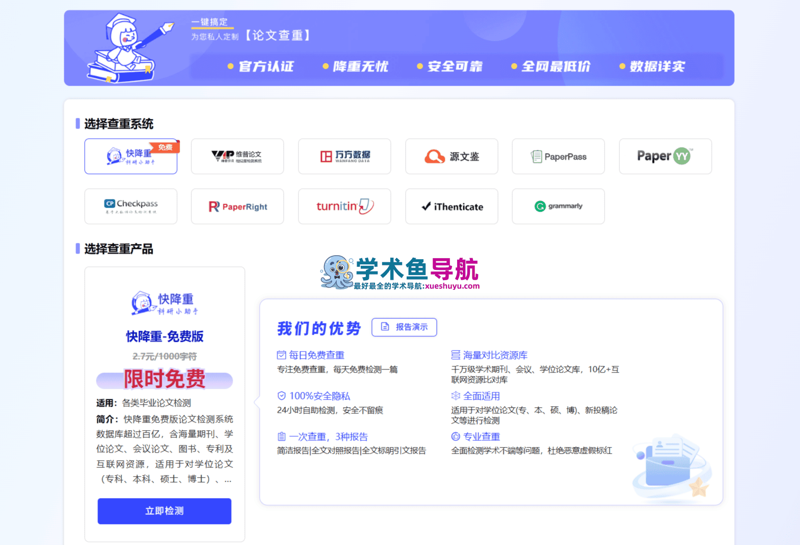
Task: Click the 专业查重 badge icon
Action: click(x=456, y=436)
